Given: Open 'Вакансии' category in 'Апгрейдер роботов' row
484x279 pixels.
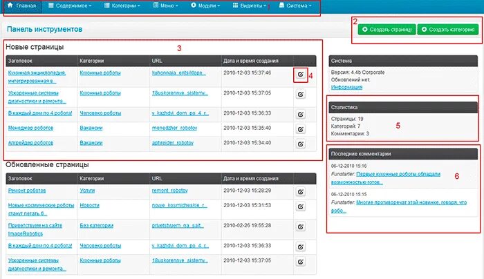Looking at the screenshot, I should click(x=91, y=143).
